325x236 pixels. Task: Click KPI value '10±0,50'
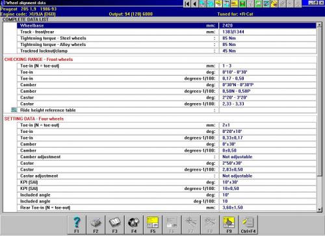tap(231, 189)
